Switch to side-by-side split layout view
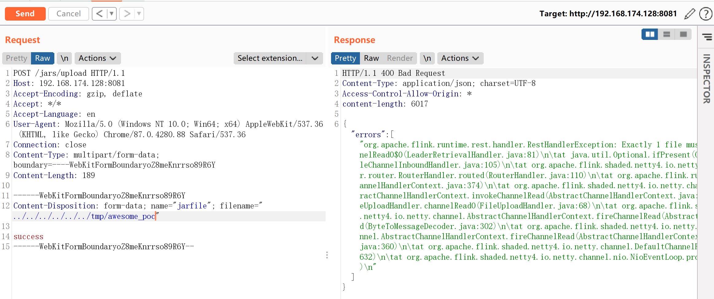 pyautogui.click(x=650, y=34)
